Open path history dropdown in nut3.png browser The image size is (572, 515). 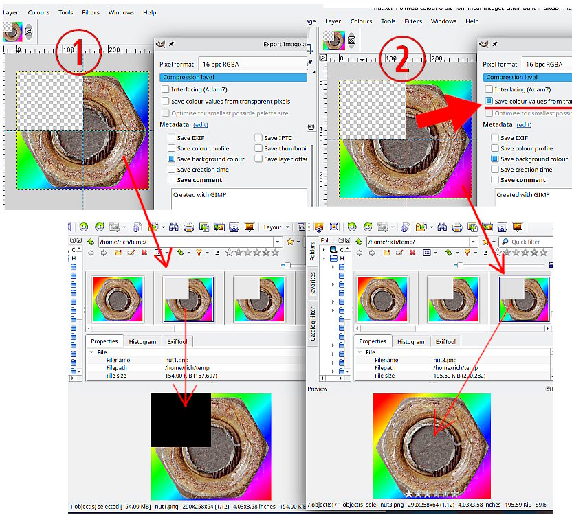tap(473, 242)
